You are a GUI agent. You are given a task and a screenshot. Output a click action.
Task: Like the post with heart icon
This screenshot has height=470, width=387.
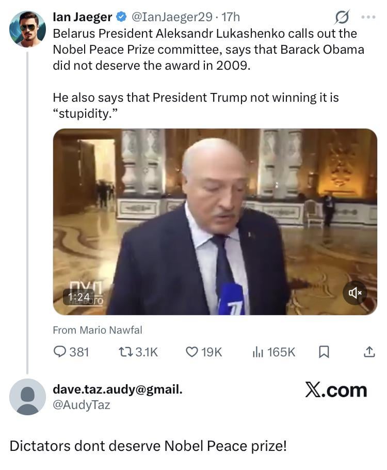click(x=192, y=352)
